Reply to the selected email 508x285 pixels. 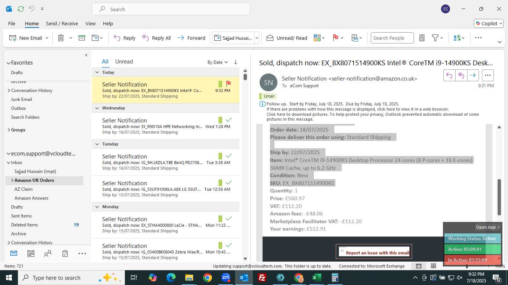point(125,38)
